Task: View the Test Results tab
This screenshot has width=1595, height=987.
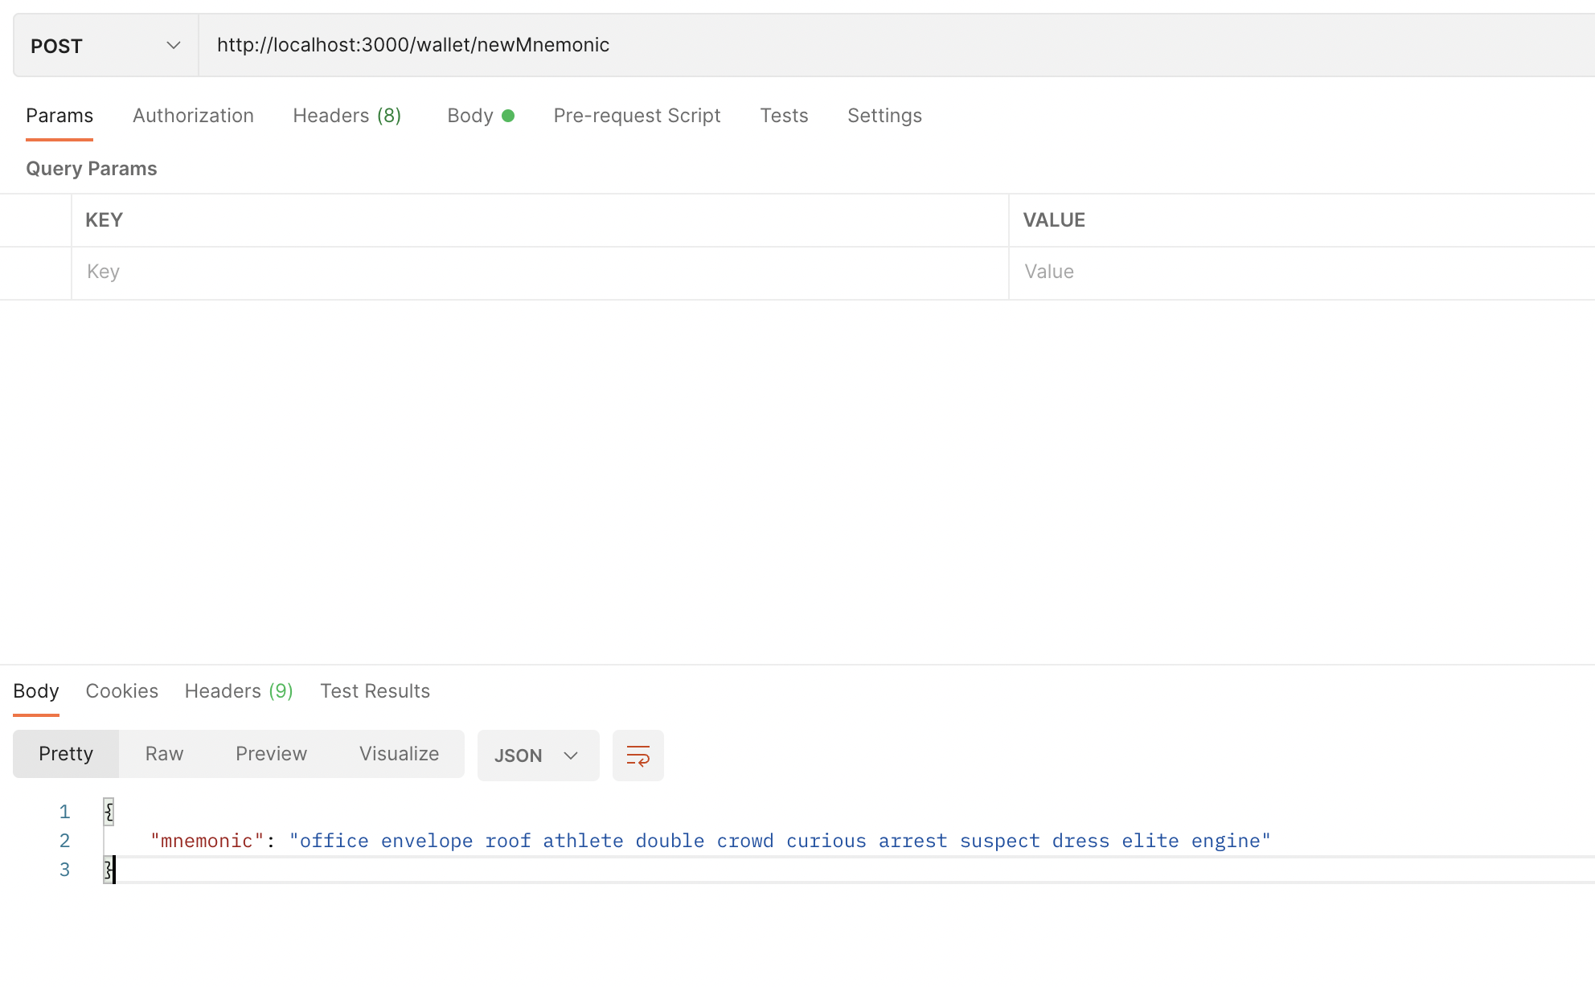Action: coord(375,691)
